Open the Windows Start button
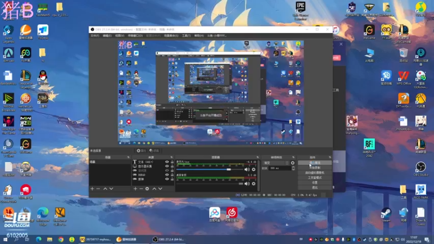 coord(5,240)
